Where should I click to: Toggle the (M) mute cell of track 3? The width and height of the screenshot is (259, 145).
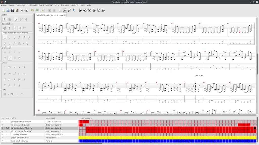pyautogui.click(x=7, y=128)
